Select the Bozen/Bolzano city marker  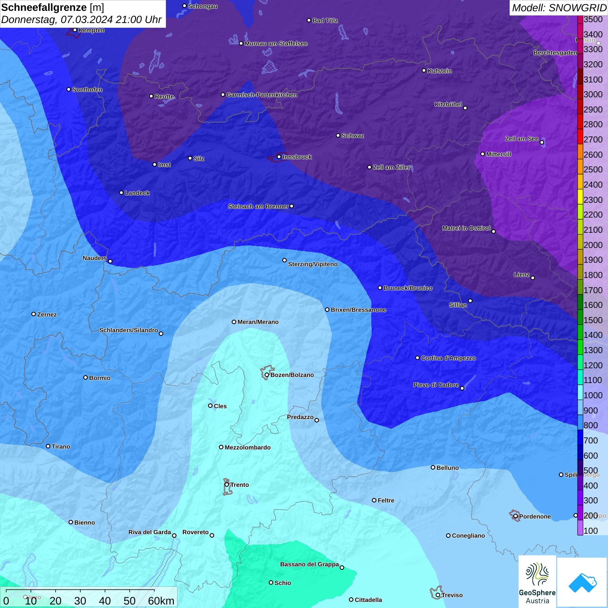click(267, 375)
